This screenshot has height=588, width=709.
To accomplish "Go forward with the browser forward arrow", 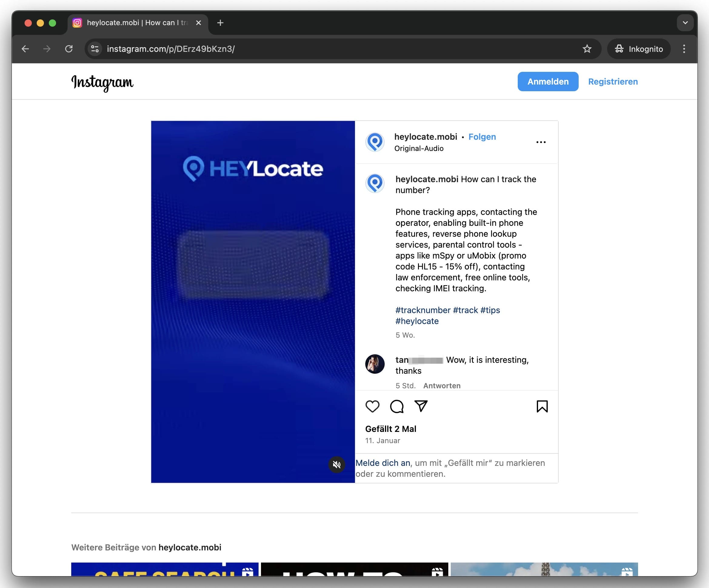I will pos(47,49).
